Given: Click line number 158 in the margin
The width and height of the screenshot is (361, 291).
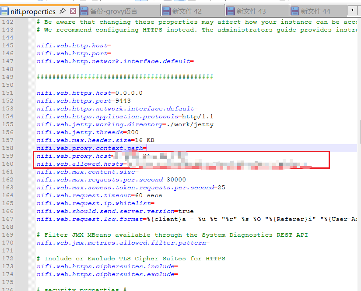Looking at the screenshot, I should [x=8, y=148].
